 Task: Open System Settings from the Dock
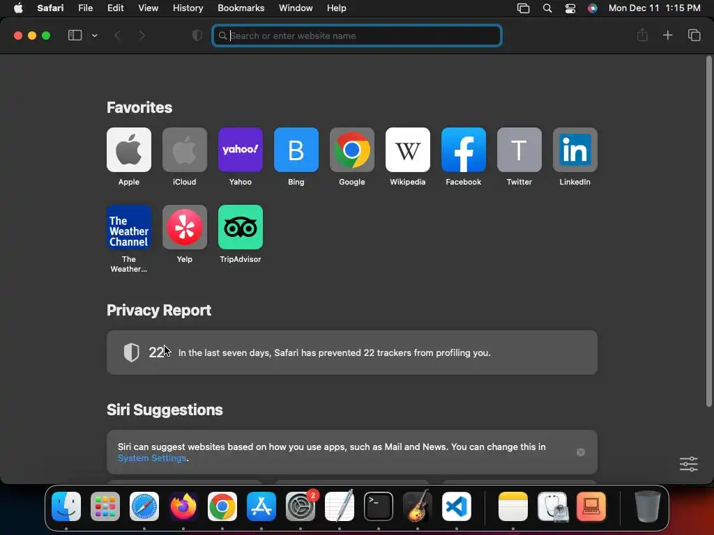[301, 506]
